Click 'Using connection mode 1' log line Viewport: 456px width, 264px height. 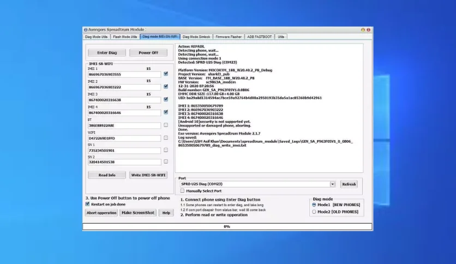coord(200,58)
